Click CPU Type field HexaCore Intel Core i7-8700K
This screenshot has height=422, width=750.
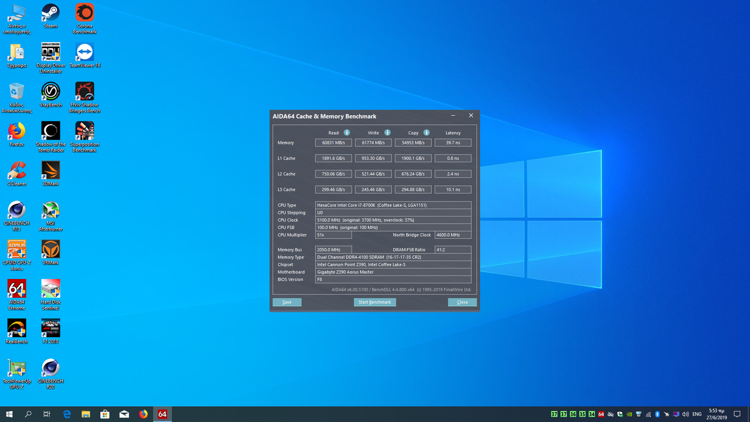[x=393, y=205]
